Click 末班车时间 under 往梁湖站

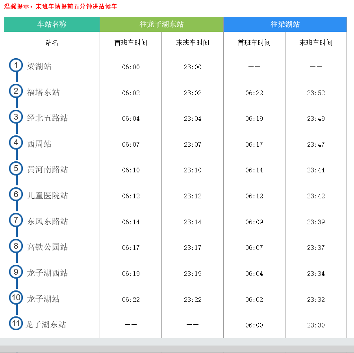pyautogui.click(x=316, y=43)
